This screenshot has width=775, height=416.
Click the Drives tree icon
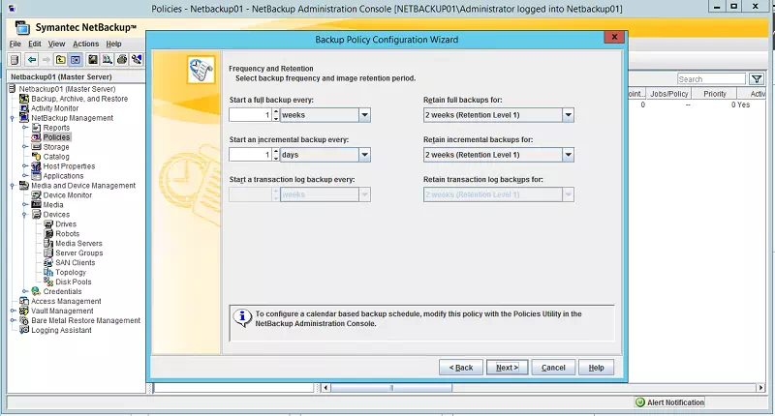click(x=48, y=224)
